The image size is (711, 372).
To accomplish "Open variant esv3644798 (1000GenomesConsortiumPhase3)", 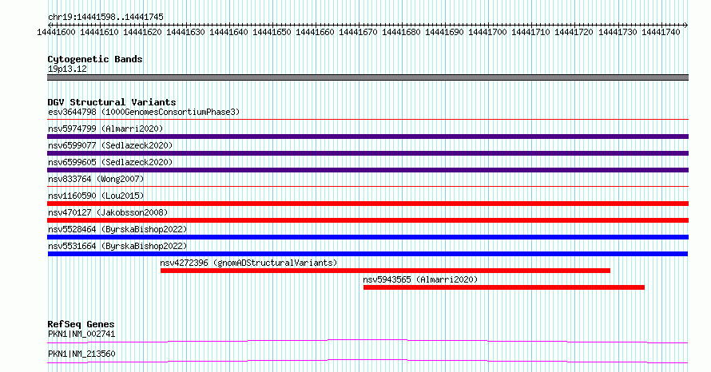I will tap(144, 112).
